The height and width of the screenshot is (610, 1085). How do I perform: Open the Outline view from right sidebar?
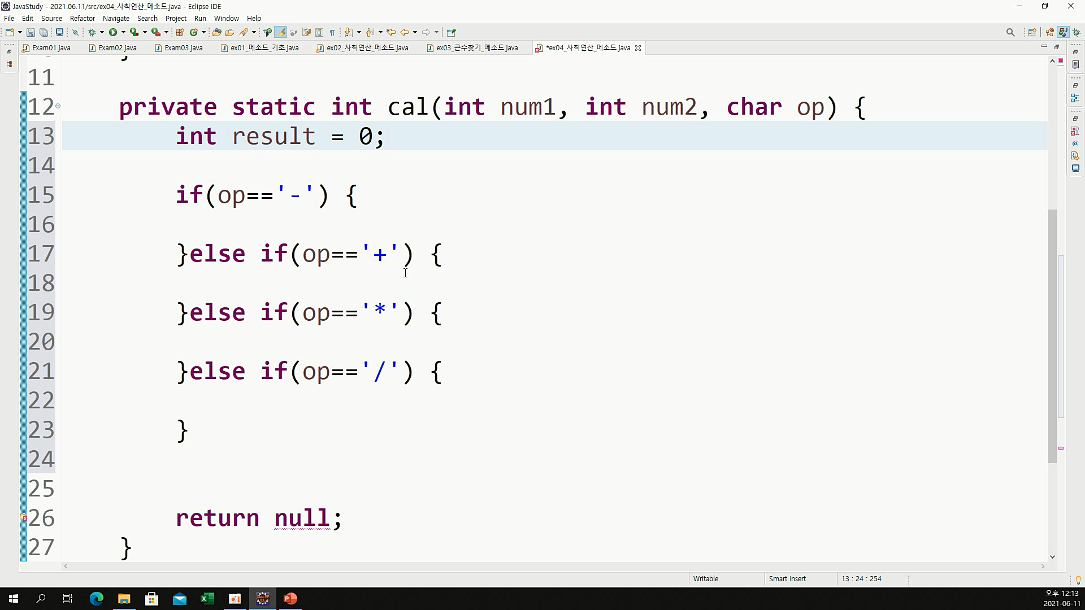pyautogui.click(x=1075, y=98)
